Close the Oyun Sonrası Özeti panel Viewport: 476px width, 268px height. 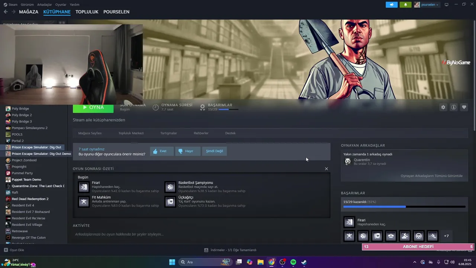[327, 169]
